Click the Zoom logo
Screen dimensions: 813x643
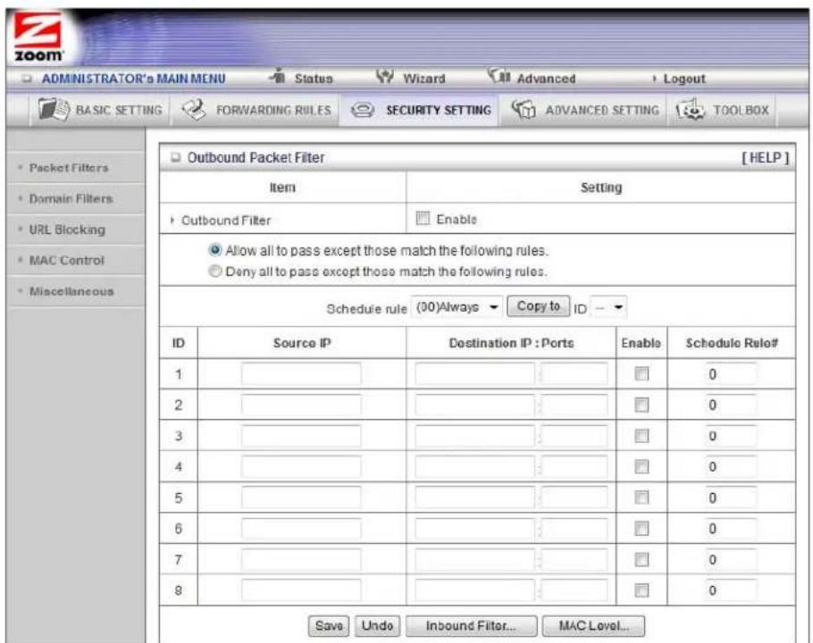[38, 38]
